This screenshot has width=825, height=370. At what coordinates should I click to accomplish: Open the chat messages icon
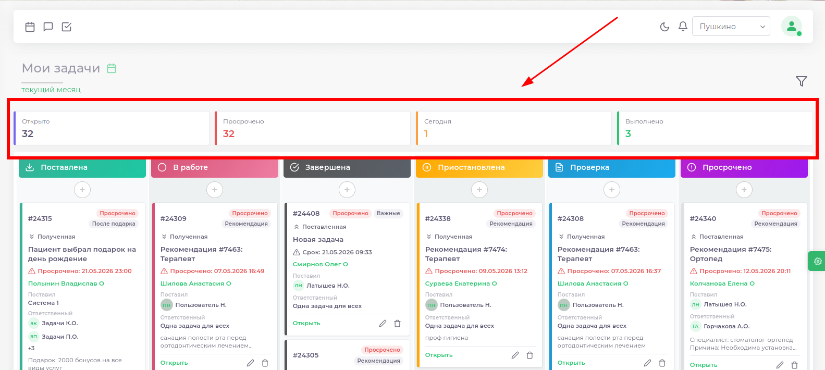click(48, 27)
